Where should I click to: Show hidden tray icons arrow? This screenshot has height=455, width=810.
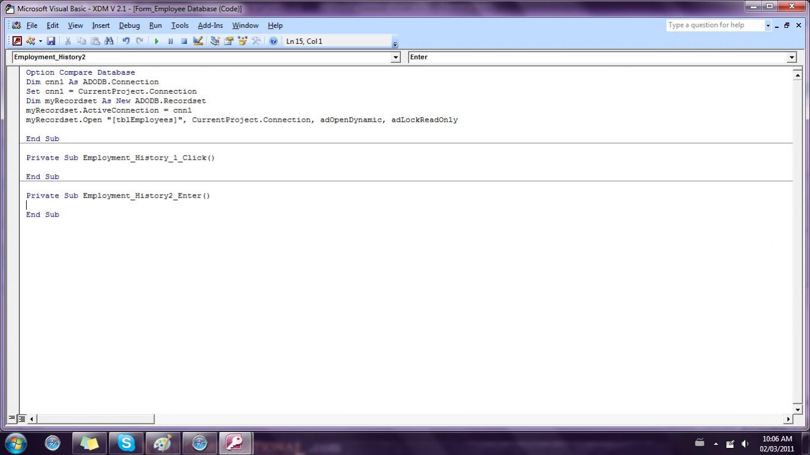pyautogui.click(x=716, y=444)
